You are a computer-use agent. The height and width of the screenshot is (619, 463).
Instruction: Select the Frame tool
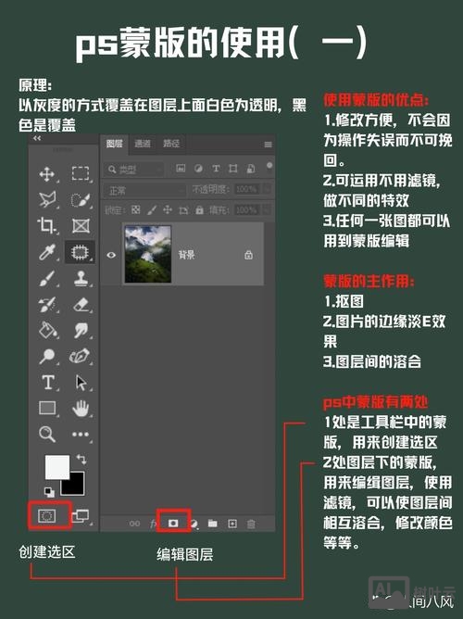pyautogui.click(x=81, y=226)
